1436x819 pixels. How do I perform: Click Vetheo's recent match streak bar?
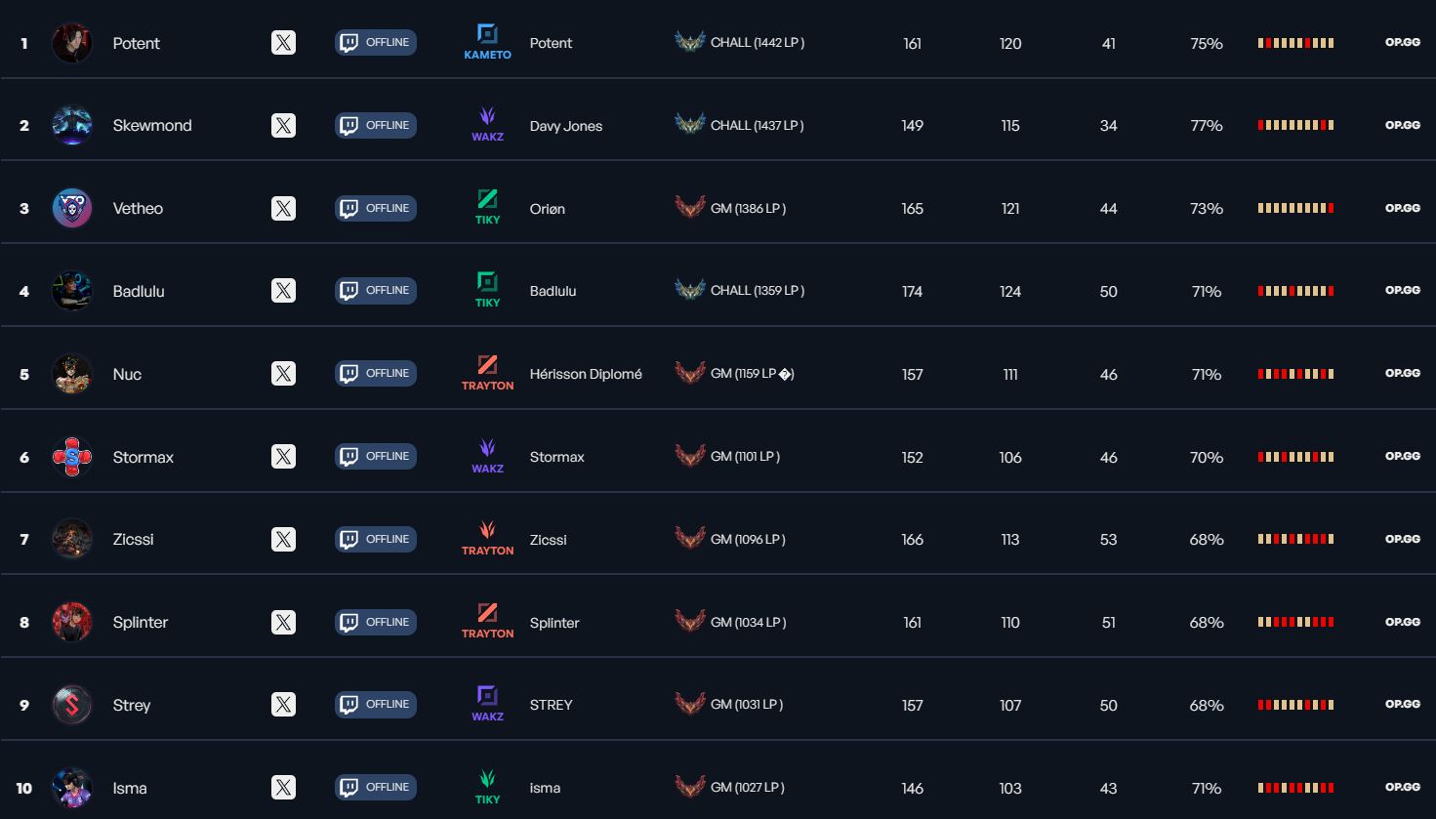point(1294,207)
